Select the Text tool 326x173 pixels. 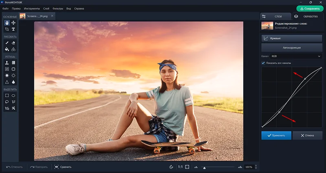coord(13,29)
